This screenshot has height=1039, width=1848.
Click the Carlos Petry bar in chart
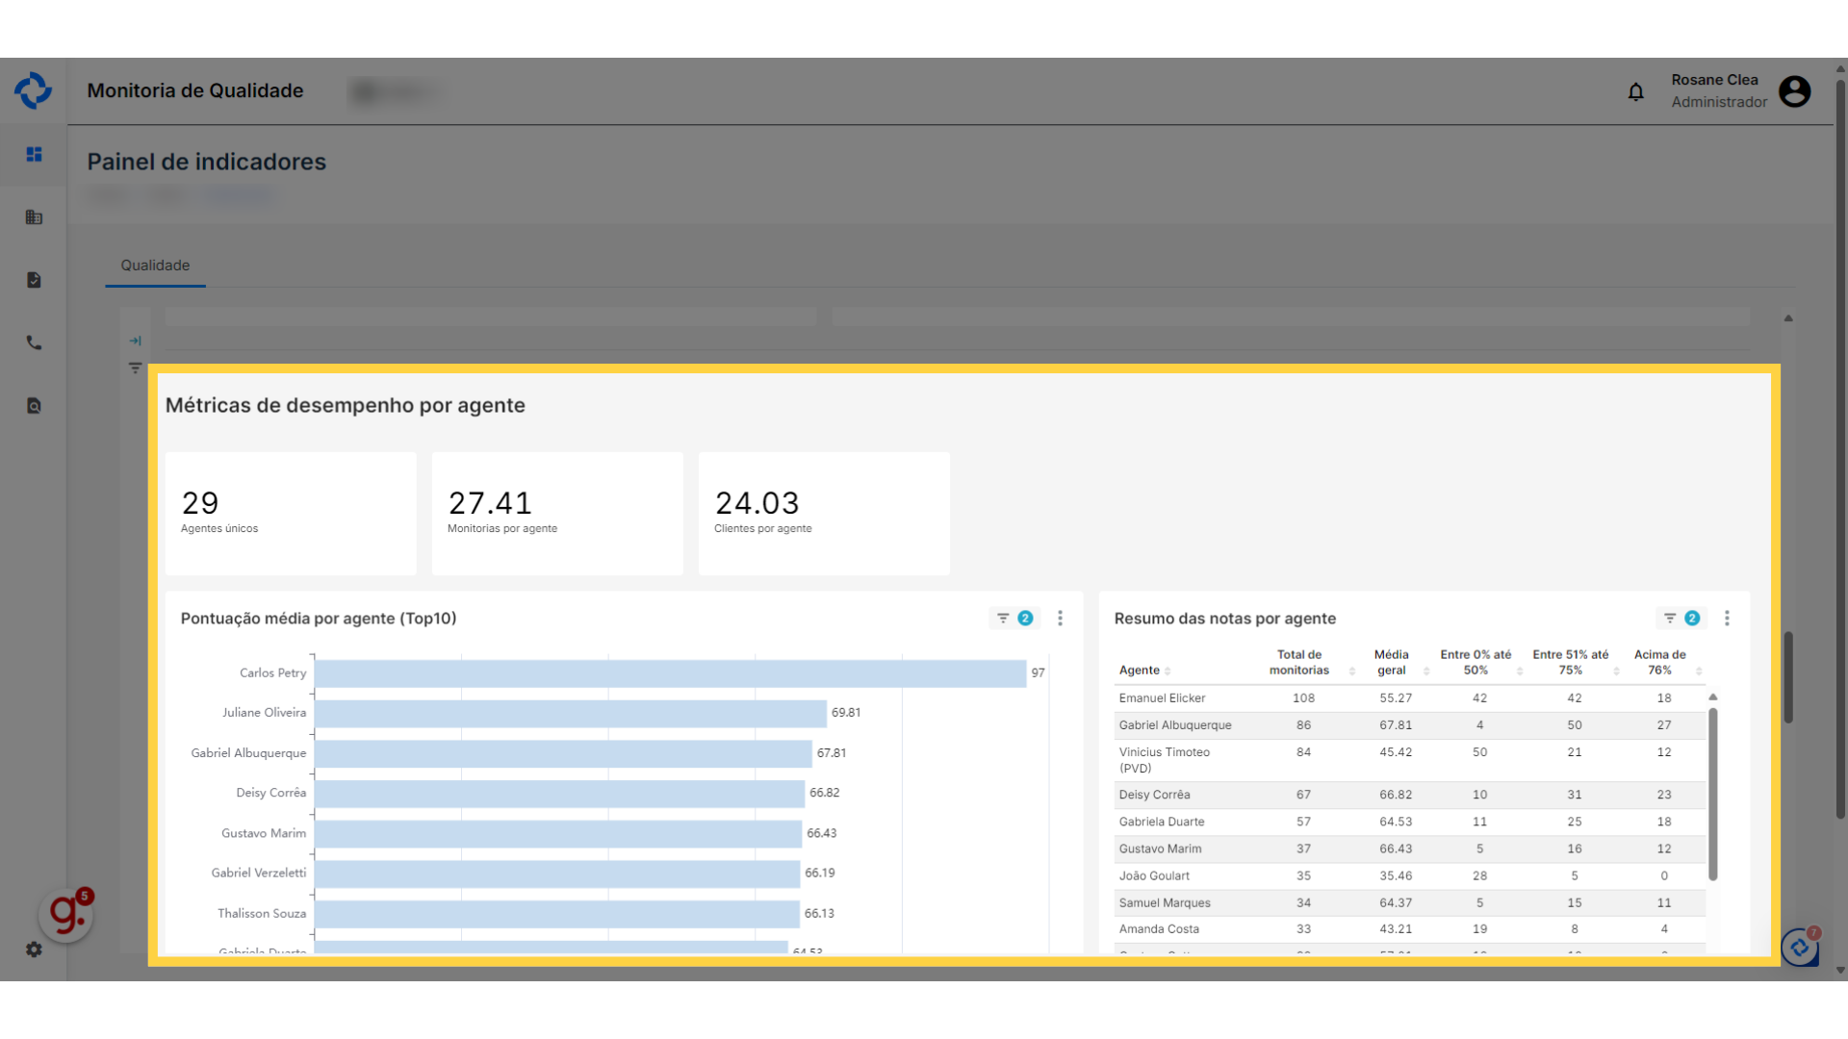pyautogui.click(x=670, y=673)
